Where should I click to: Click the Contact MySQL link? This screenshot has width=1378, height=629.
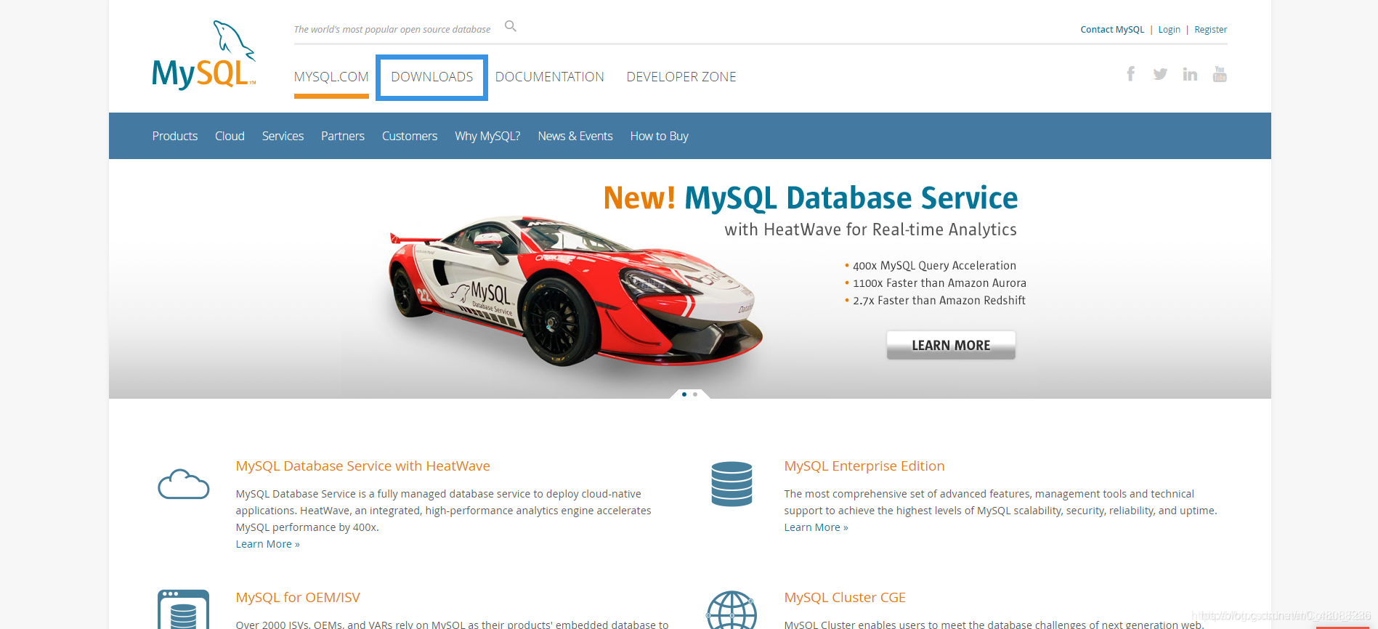click(1112, 30)
